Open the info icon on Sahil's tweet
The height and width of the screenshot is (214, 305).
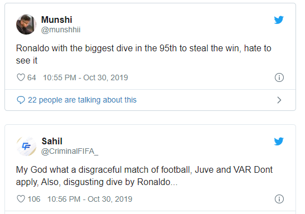coord(279,199)
